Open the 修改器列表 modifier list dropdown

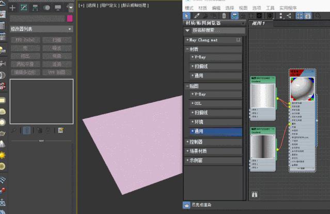[x=41, y=29]
